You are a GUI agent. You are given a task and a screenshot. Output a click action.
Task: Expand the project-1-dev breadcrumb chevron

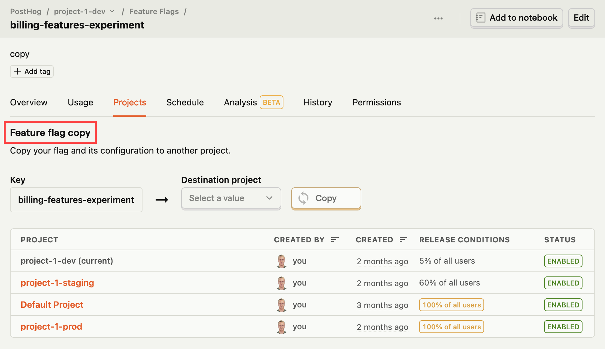[112, 12]
